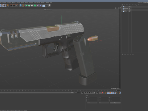Image resolution: width=148 pixels, height=111 pixels.
Task: Open the Simulate menu
Action: [x=18, y=2]
